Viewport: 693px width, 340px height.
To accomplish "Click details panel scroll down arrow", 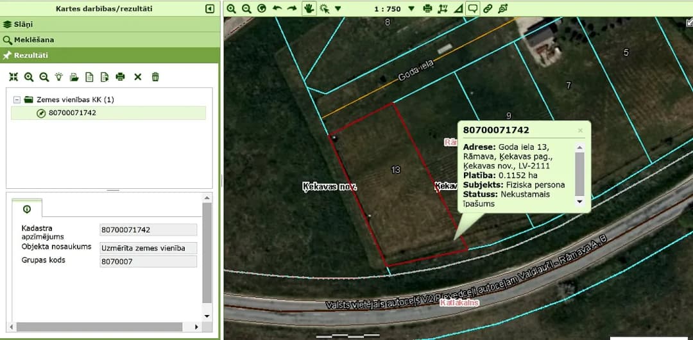I will (x=207, y=316).
